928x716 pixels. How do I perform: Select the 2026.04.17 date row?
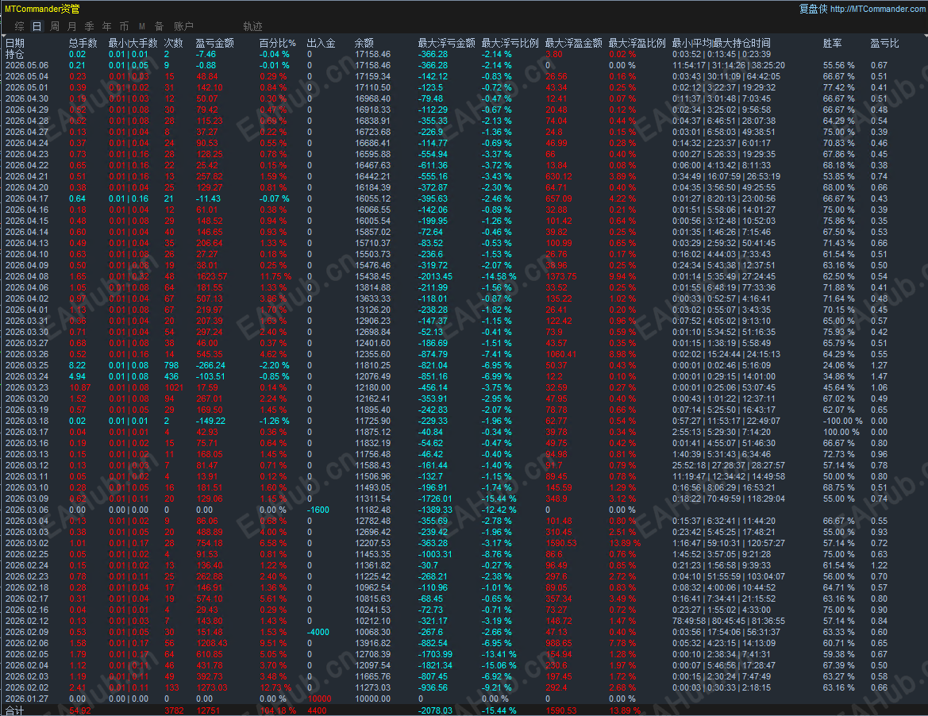click(27, 198)
